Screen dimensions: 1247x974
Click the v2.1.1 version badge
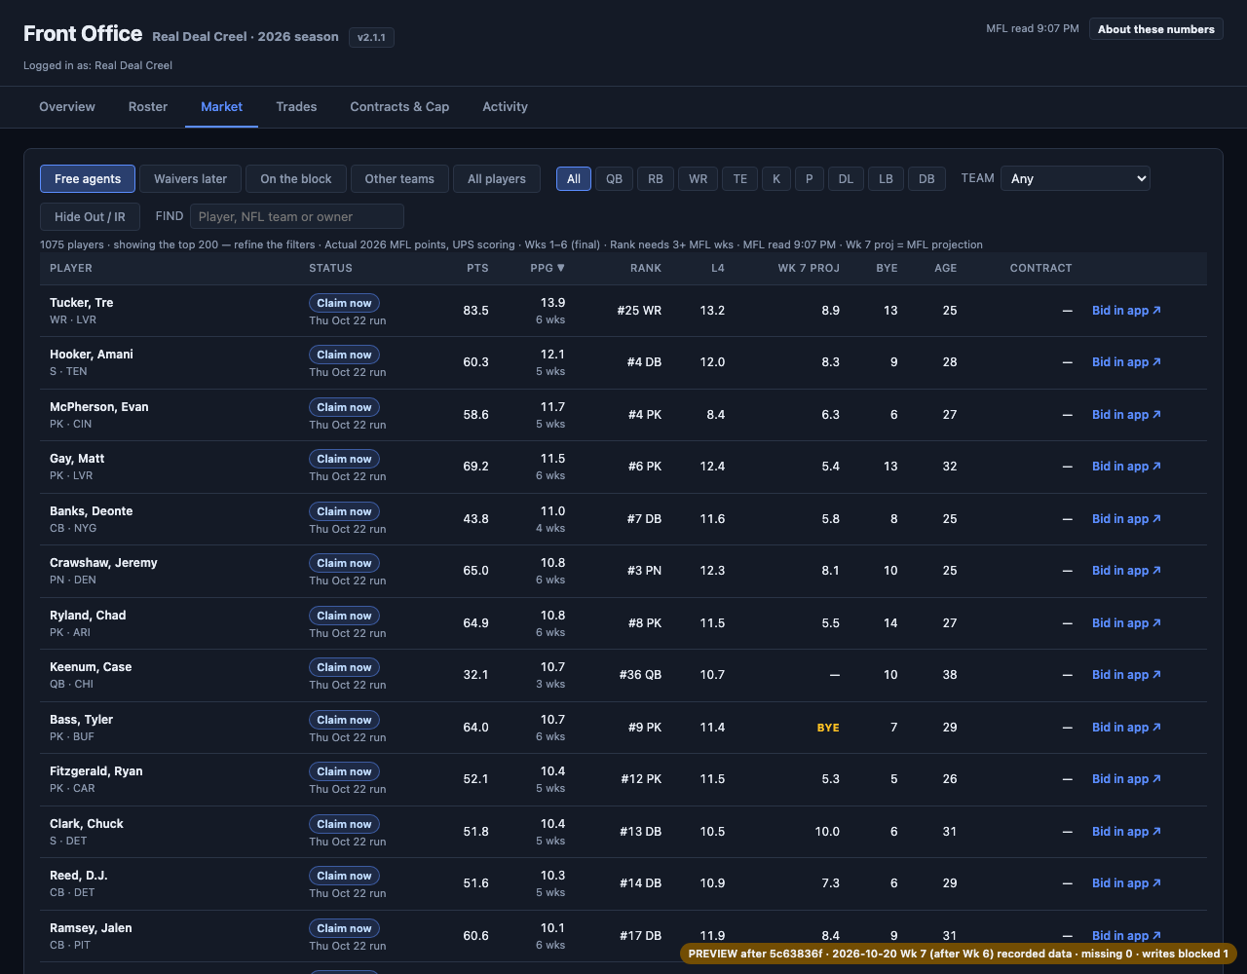[371, 37]
